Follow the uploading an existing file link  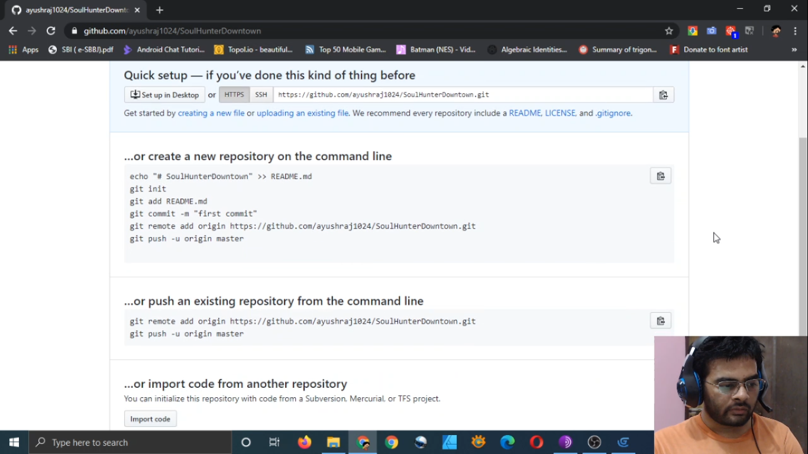(x=302, y=113)
